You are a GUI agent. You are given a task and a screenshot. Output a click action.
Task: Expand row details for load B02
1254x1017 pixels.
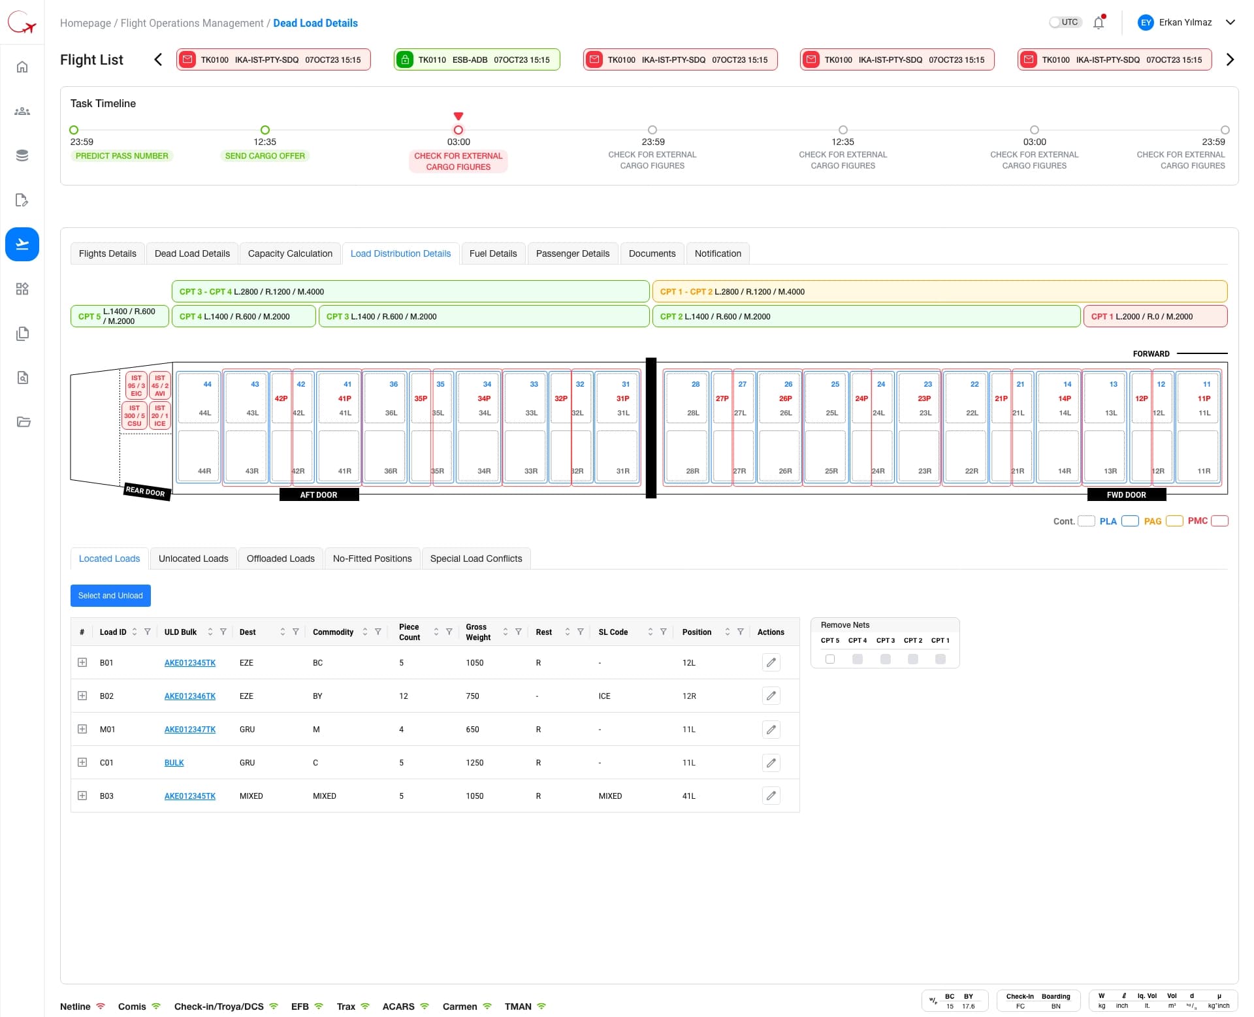(82, 696)
